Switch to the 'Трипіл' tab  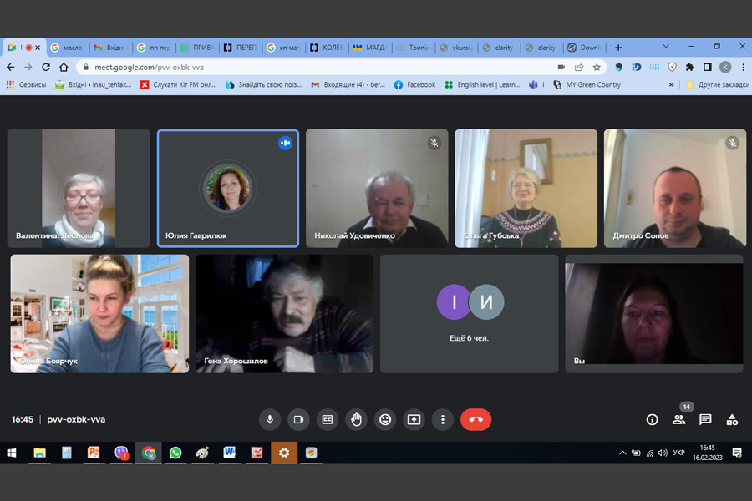pyautogui.click(x=414, y=48)
